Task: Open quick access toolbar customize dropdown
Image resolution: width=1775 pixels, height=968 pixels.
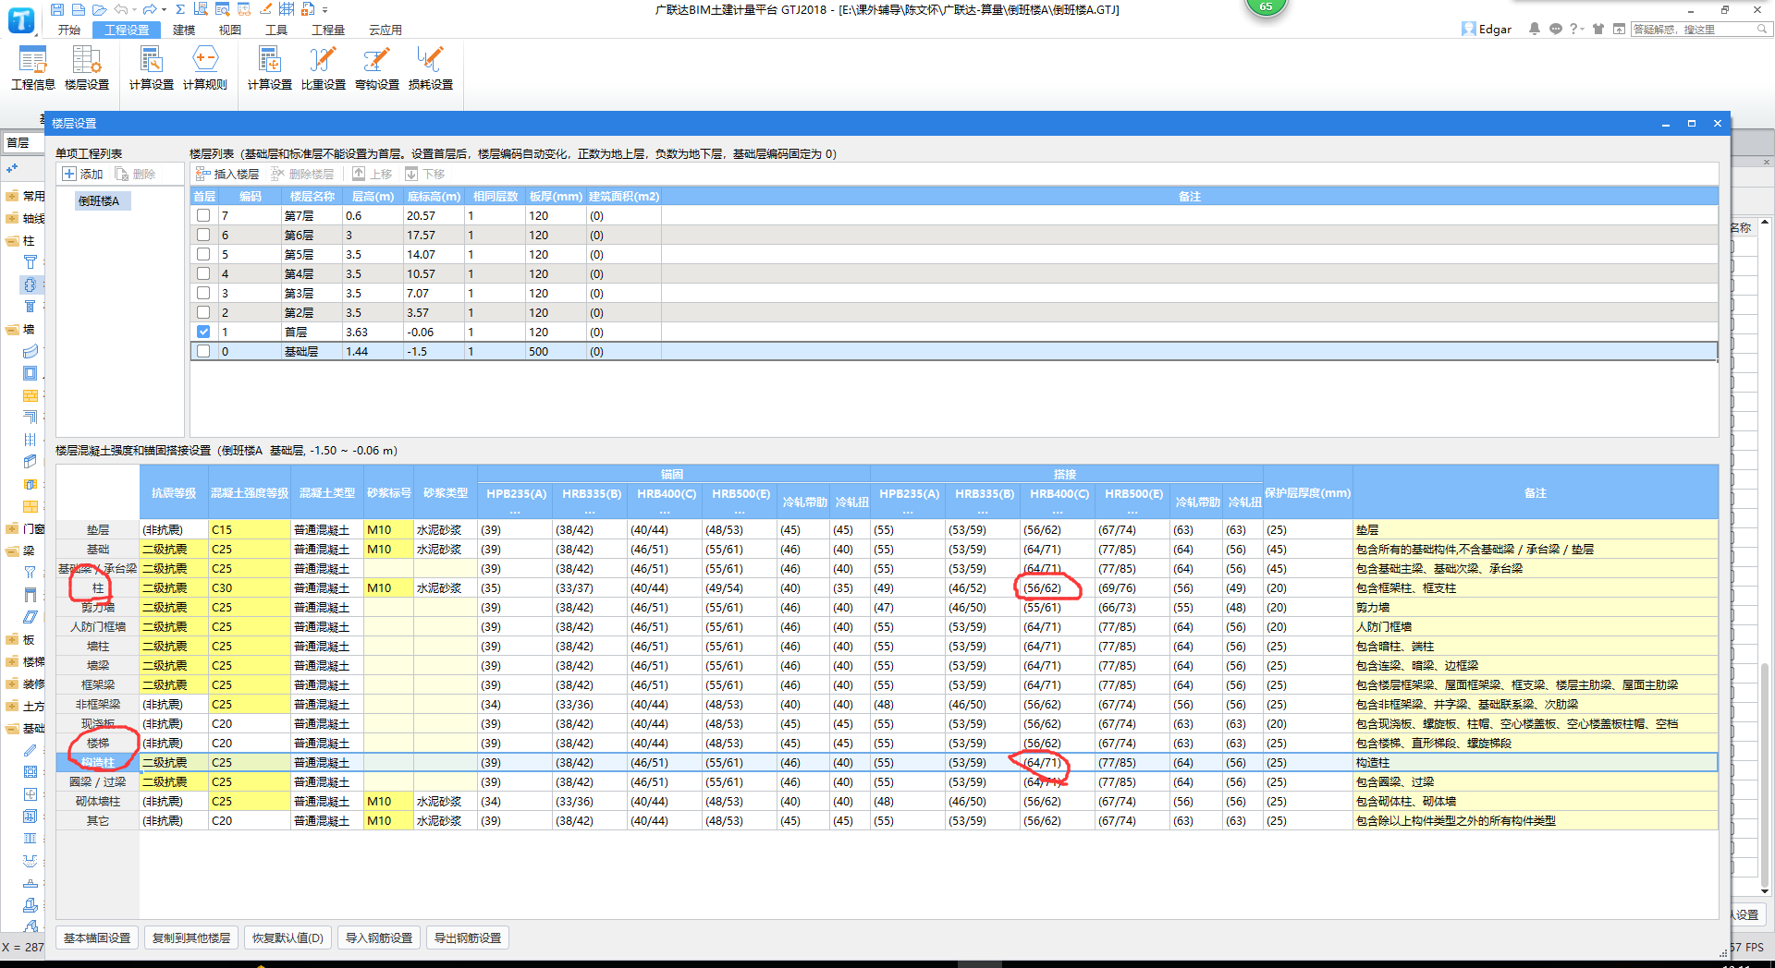Action: point(325,10)
